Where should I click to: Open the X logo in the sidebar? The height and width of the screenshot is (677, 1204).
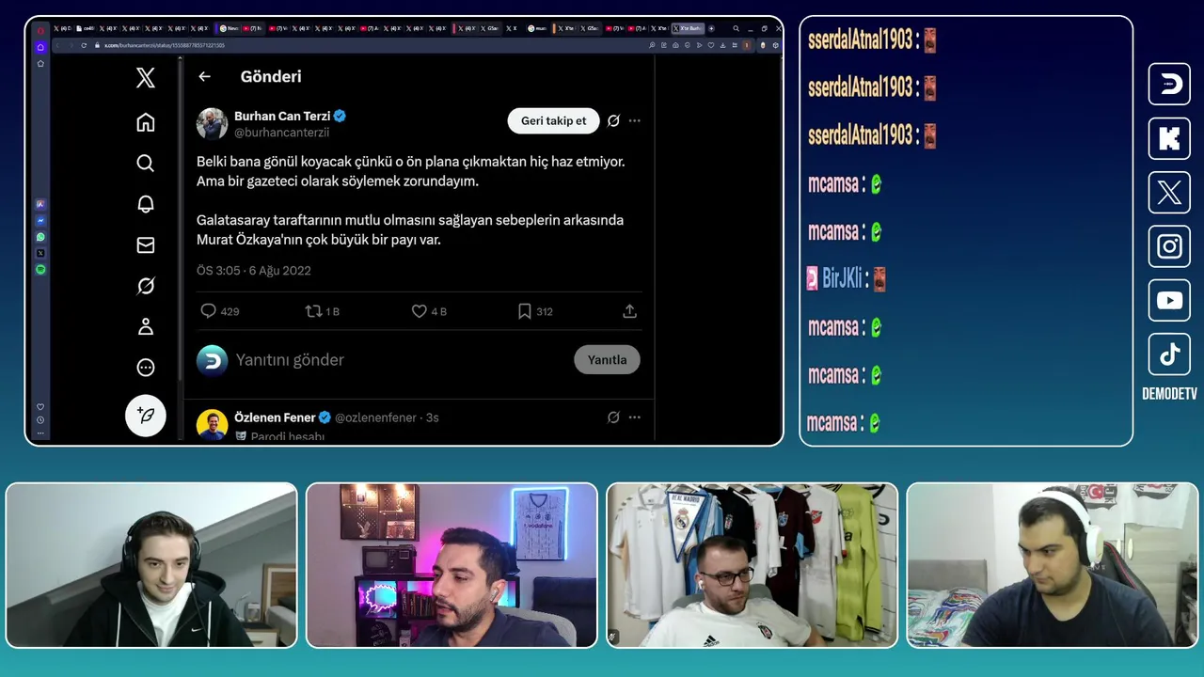146,78
